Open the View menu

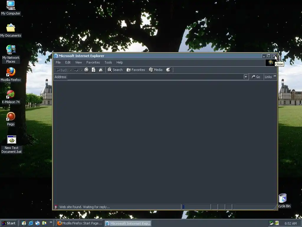78,62
